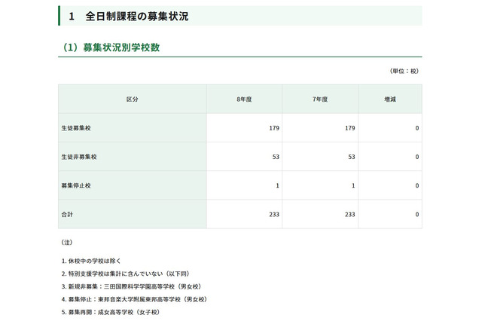Click the 7年度 total value 233
Image resolution: width=482 pixels, height=321 pixels.
tap(349, 214)
